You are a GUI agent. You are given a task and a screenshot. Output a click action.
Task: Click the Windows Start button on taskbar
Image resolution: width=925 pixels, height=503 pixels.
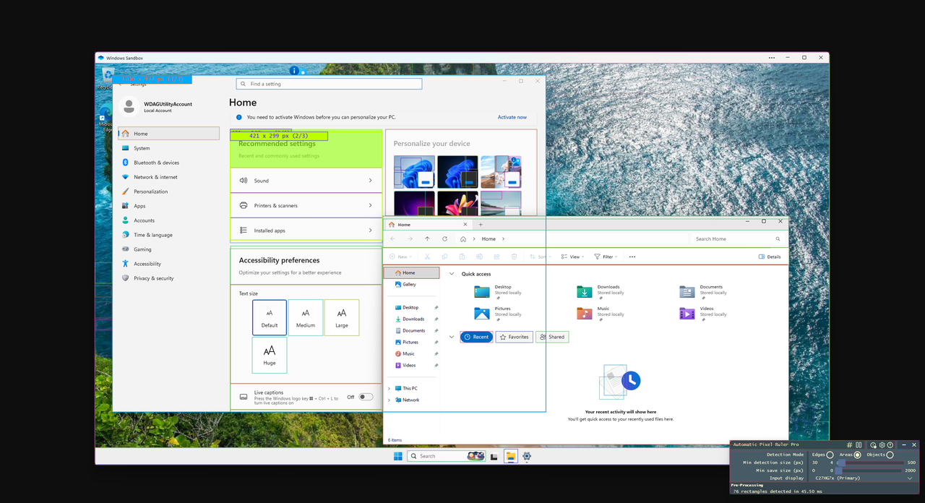(397, 456)
